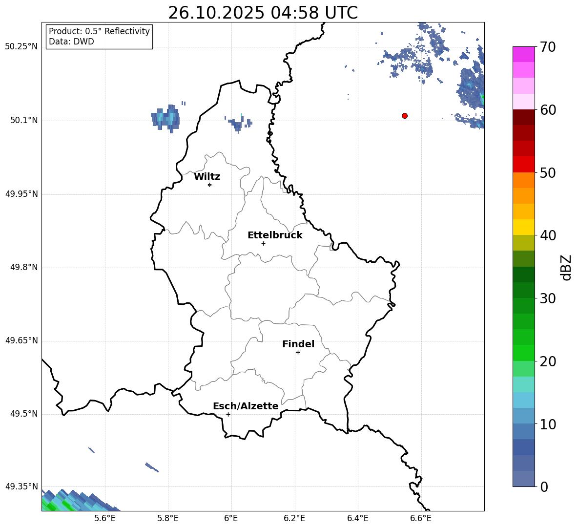Click the red dot marker on the map
The image size is (578, 528).
(x=405, y=116)
